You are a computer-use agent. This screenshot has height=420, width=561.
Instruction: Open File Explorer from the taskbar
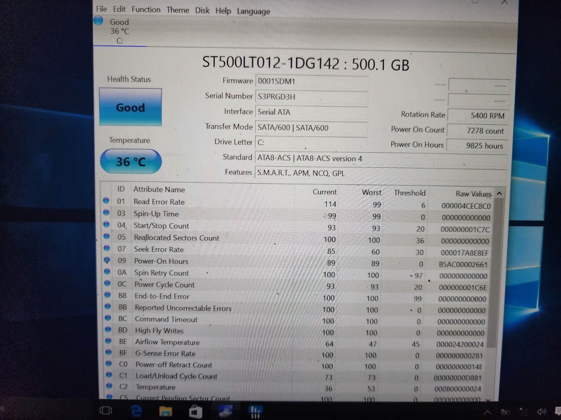[x=165, y=411]
